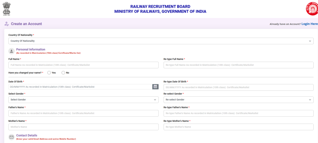318x143 pixels.
Task: Select Yes for changed name
Action: coord(49,73)
